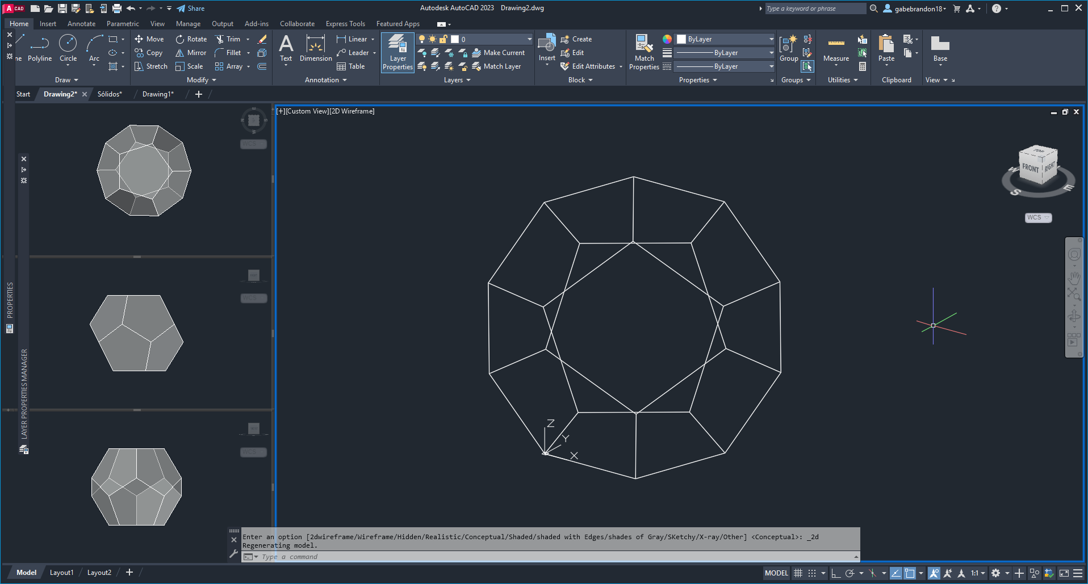Select the Circle drawing tool

(x=68, y=48)
